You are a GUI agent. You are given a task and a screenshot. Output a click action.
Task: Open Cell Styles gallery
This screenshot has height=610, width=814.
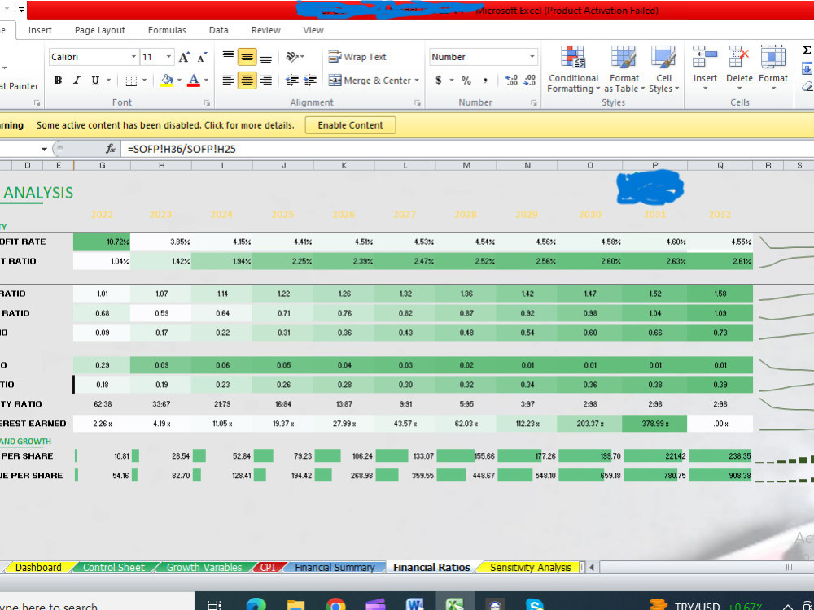click(x=663, y=69)
